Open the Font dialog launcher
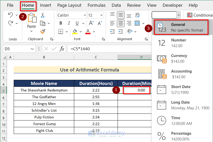This screenshot has height=142, width=213. pyautogui.click(x=103, y=39)
